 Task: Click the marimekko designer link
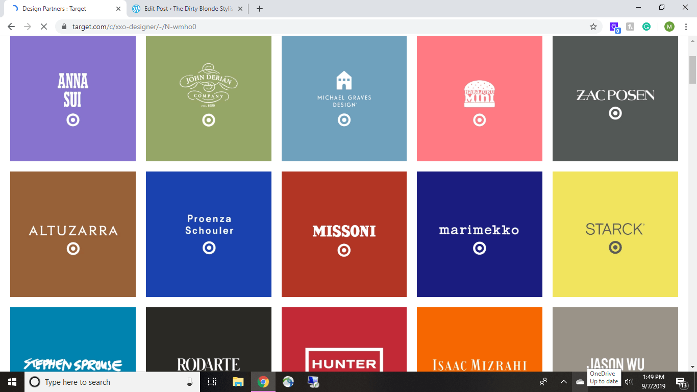(x=479, y=234)
